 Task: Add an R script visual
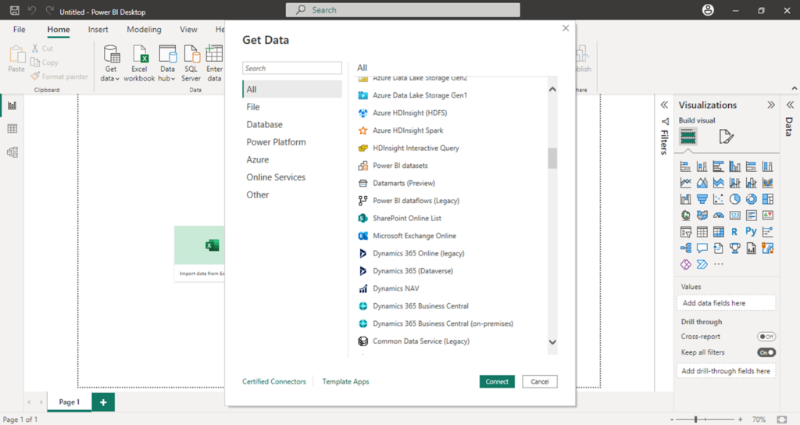pos(734,232)
